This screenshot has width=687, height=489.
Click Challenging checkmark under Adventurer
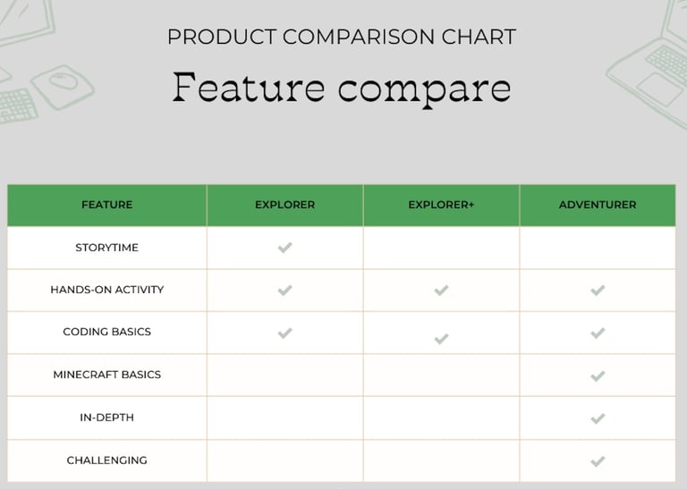tap(598, 461)
